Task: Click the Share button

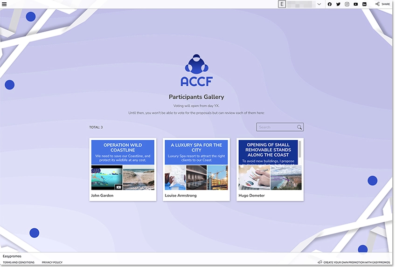Action: (382, 4)
